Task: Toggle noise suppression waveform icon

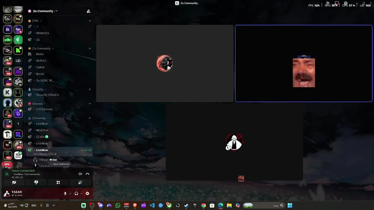Action: point(80,174)
